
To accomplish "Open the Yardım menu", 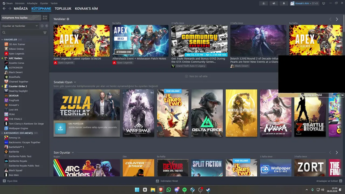I will point(54,3).
